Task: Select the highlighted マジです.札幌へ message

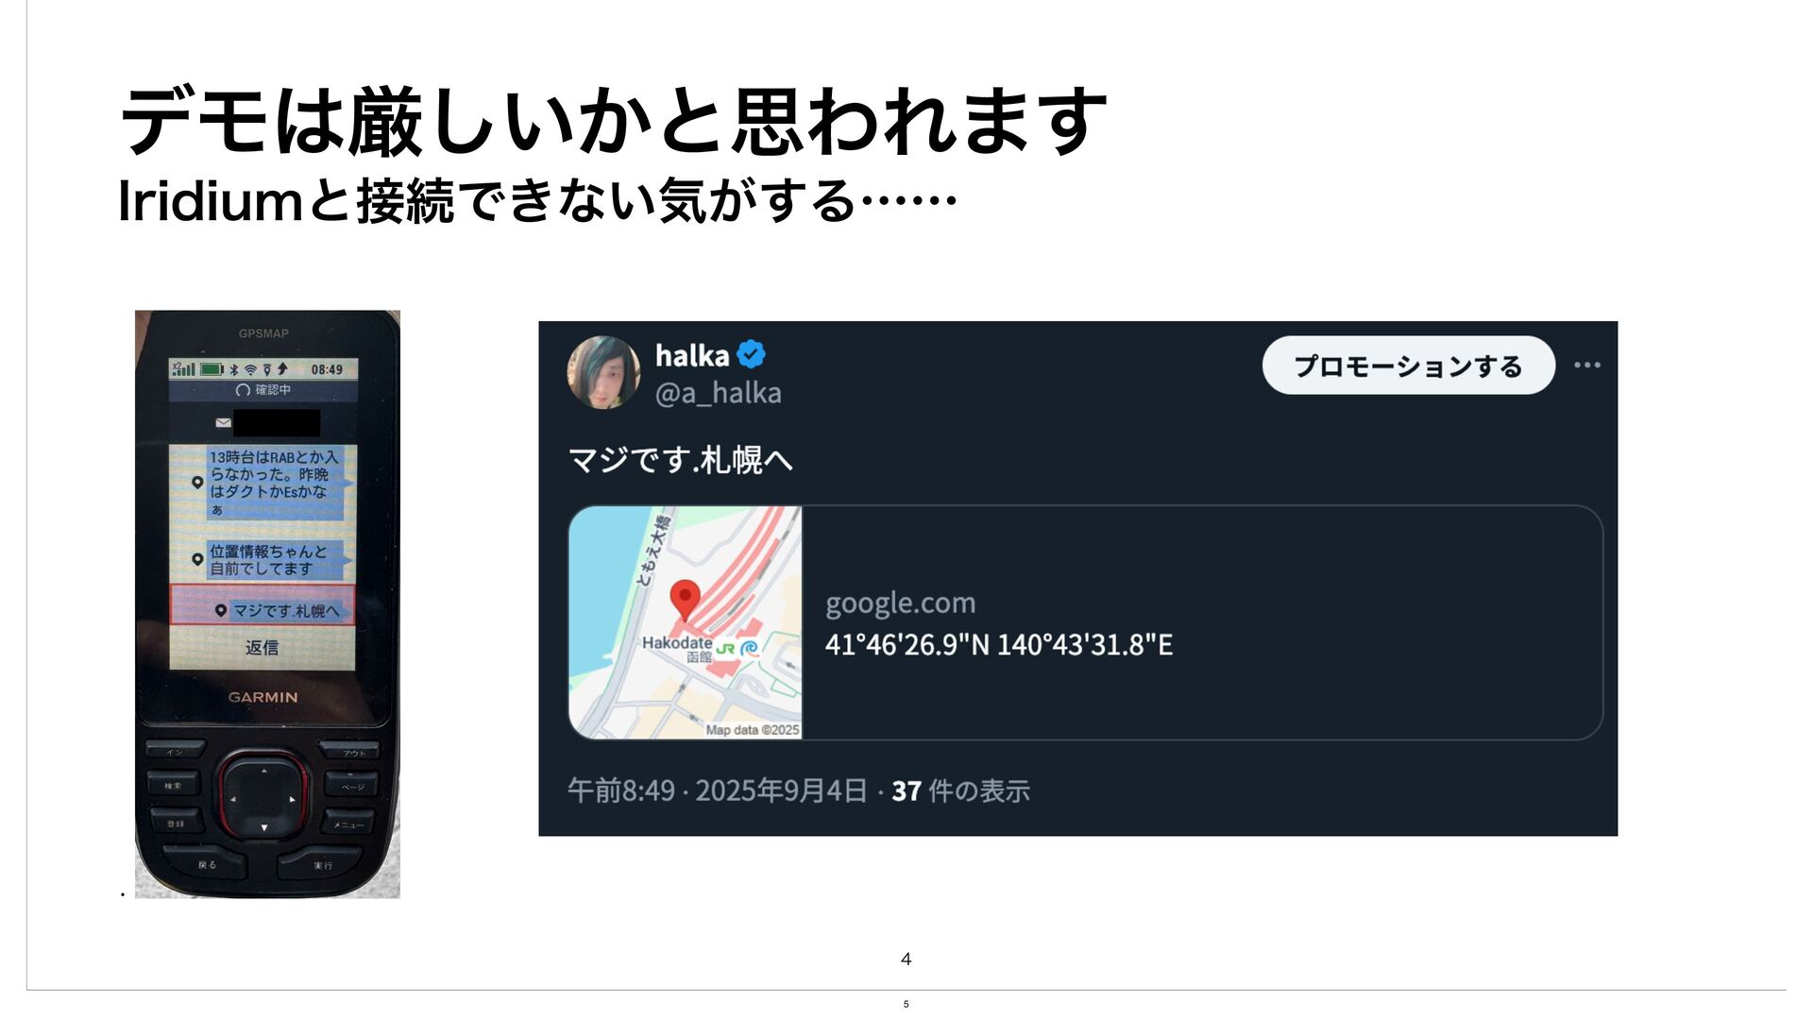Action: (263, 605)
